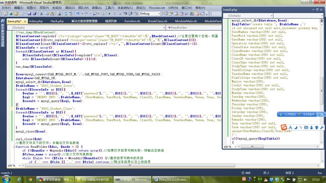The width and height of the screenshot is (326, 183).
Task: Click the New Project toolbar icon
Action: point(6,14)
